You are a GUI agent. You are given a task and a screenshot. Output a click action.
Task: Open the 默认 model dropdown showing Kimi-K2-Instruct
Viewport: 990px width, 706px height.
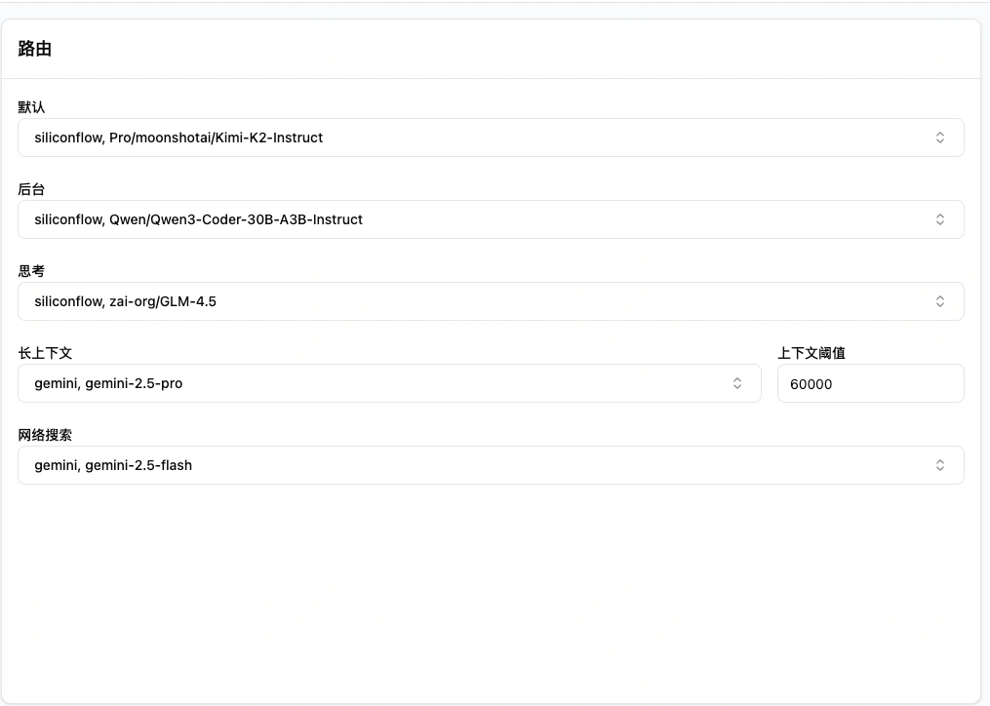(x=490, y=137)
